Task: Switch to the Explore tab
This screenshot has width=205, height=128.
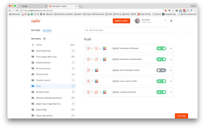Action: pos(36,30)
